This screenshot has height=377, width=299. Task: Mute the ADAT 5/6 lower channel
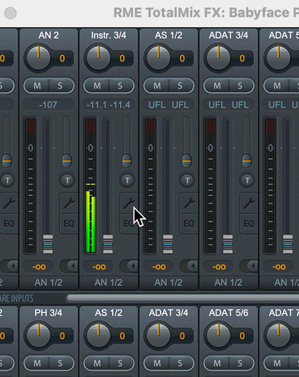(x=217, y=363)
